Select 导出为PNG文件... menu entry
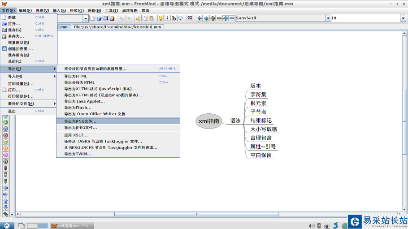This screenshot has width=408, height=229. (x=118, y=121)
